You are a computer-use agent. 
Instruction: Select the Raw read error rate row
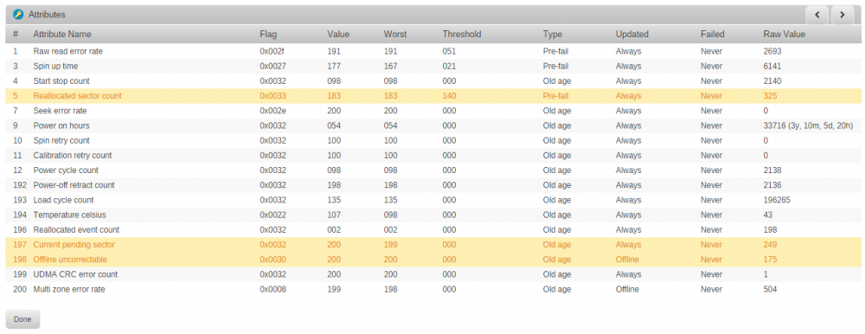pyautogui.click(x=433, y=51)
